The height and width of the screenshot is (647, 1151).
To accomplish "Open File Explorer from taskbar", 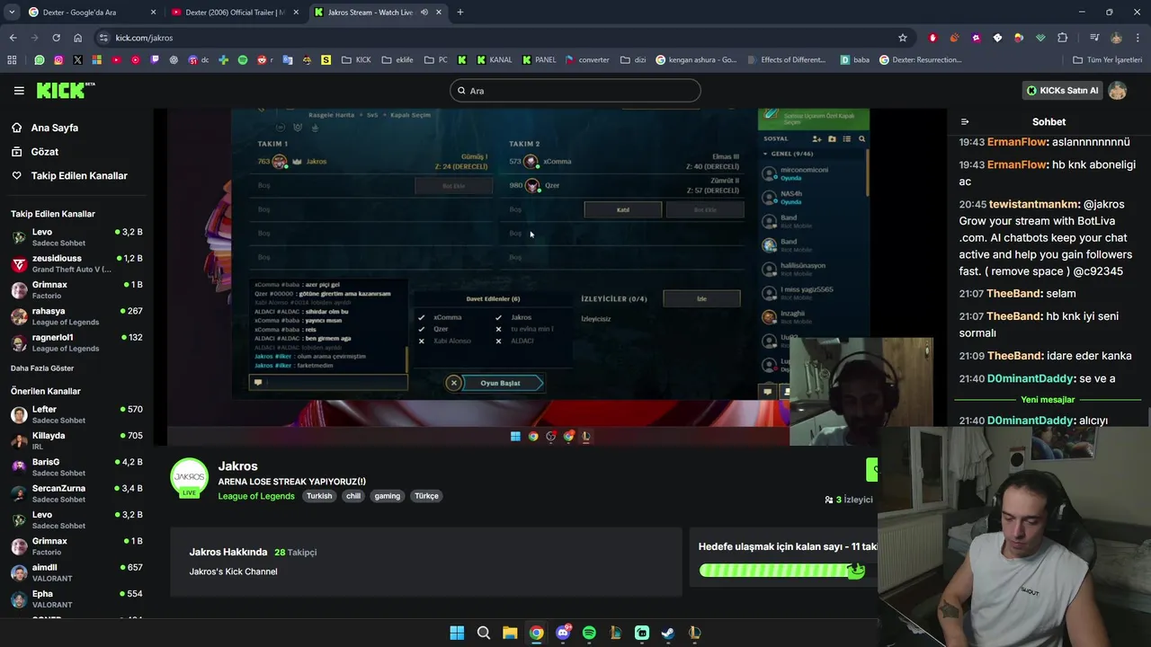I will point(510,633).
